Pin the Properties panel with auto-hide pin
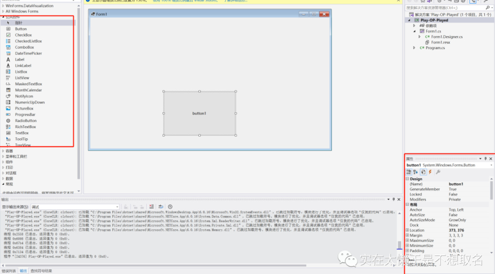This screenshot has width=495, height=274. 486,159
